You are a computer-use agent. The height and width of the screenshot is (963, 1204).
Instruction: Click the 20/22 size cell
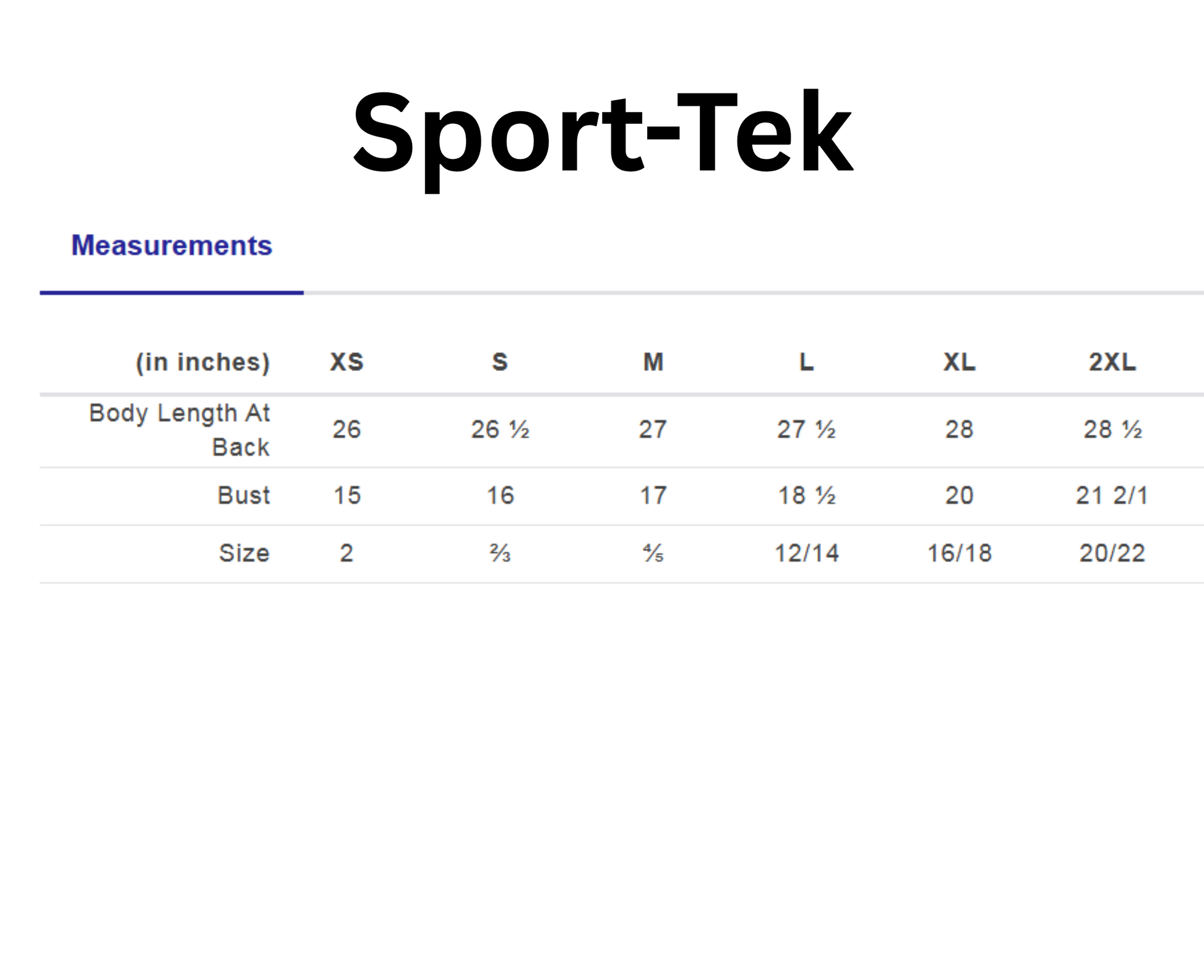pyautogui.click(x=1112, y=553)
